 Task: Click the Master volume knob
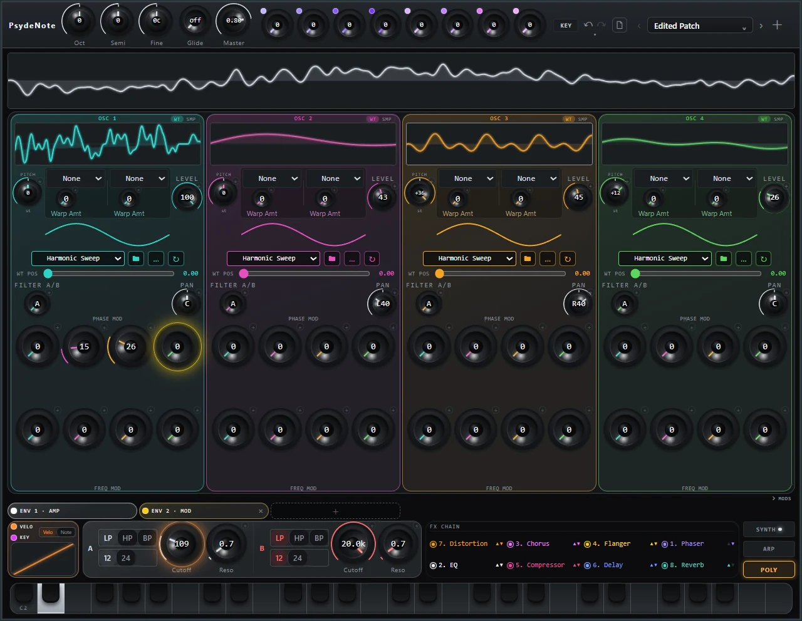tap(234, 21)
